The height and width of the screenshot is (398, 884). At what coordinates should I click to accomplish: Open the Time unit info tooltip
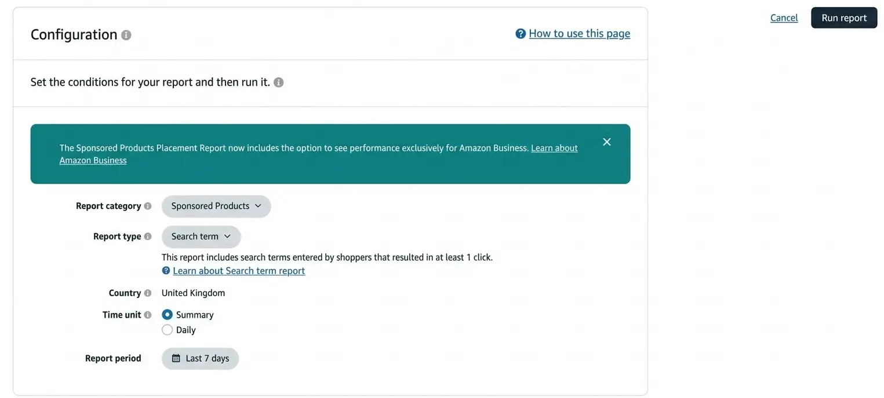pyautogui.click(x=148, y=315)
